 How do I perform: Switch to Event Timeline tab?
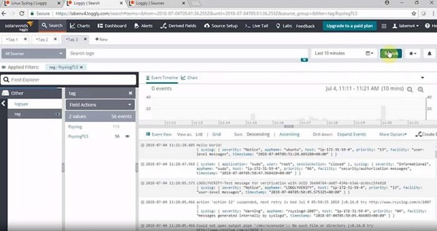tap(162, 78)
